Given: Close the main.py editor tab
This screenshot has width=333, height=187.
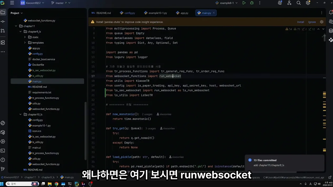Looking at the screenshot, I should click(214, 13).
